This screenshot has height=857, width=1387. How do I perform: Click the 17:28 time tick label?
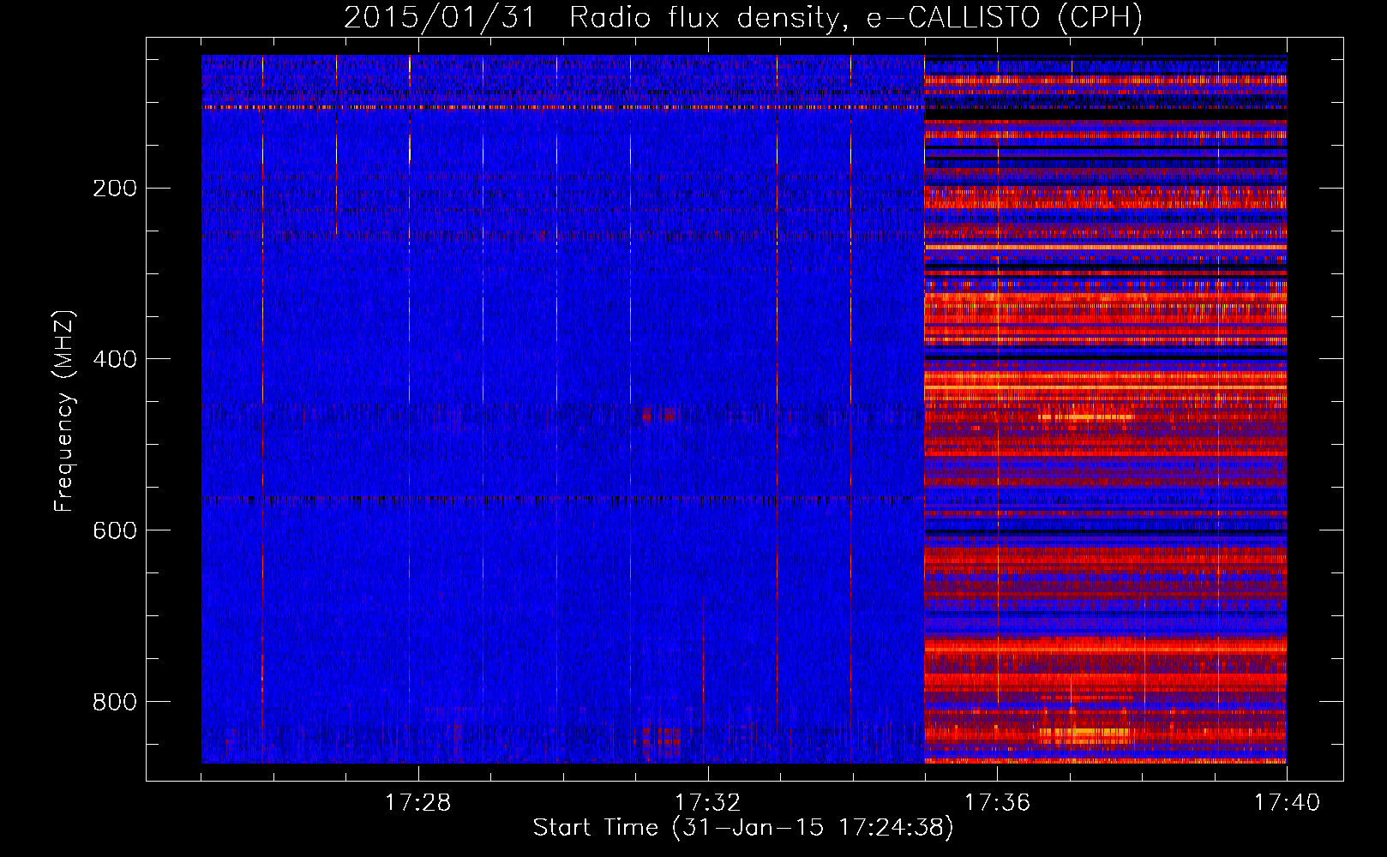tap(418, 803)
